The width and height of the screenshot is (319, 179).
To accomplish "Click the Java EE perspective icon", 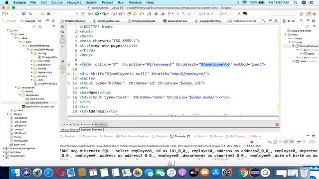I will coord(309,14).
